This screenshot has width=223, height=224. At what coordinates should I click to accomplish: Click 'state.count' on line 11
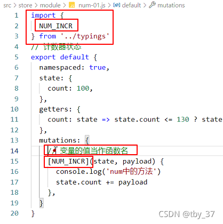[x=137, y=119]
